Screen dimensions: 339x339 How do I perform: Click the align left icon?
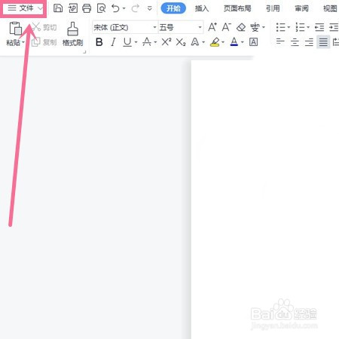pos(280,42)
